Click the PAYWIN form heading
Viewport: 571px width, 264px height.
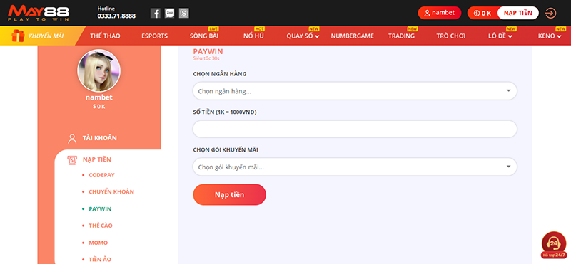[x=208, y=51]
